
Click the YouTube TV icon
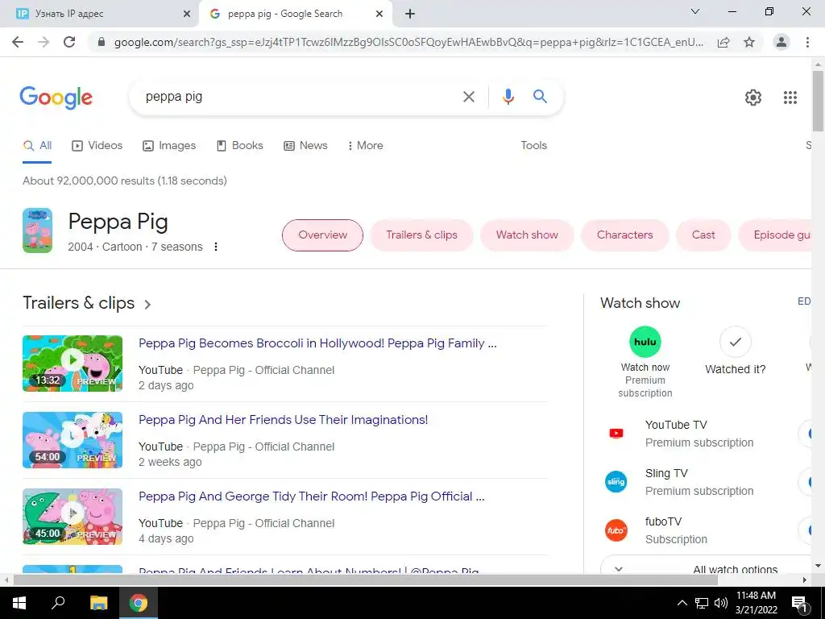pyautogui.click(x=616, y=433)
